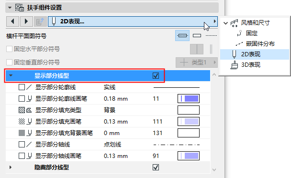Open pen 111 color swatch

click(189, 122)
